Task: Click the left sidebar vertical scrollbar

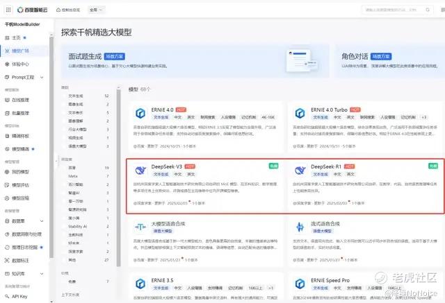Action: coord(51,147)
